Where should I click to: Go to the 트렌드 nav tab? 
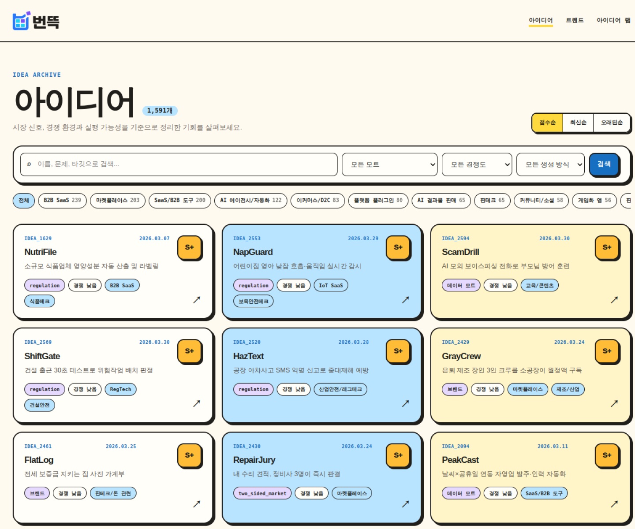coord(575,21)
